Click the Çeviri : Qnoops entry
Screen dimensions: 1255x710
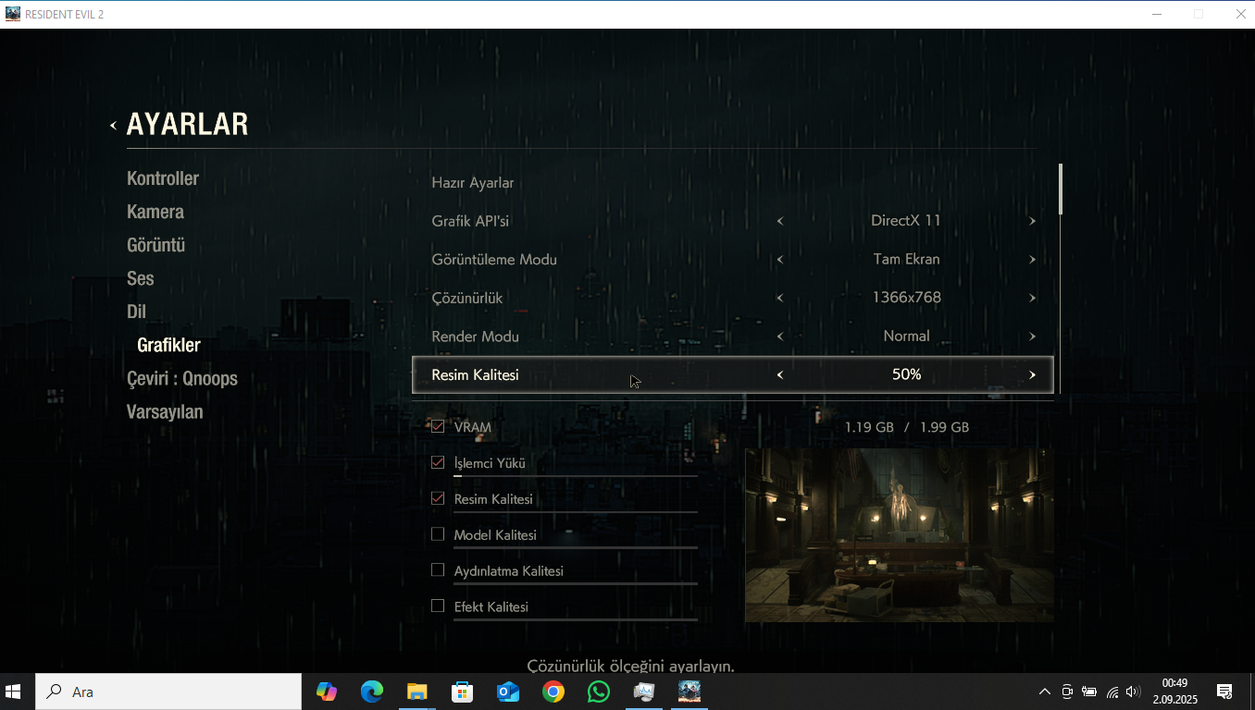point(182,378)
